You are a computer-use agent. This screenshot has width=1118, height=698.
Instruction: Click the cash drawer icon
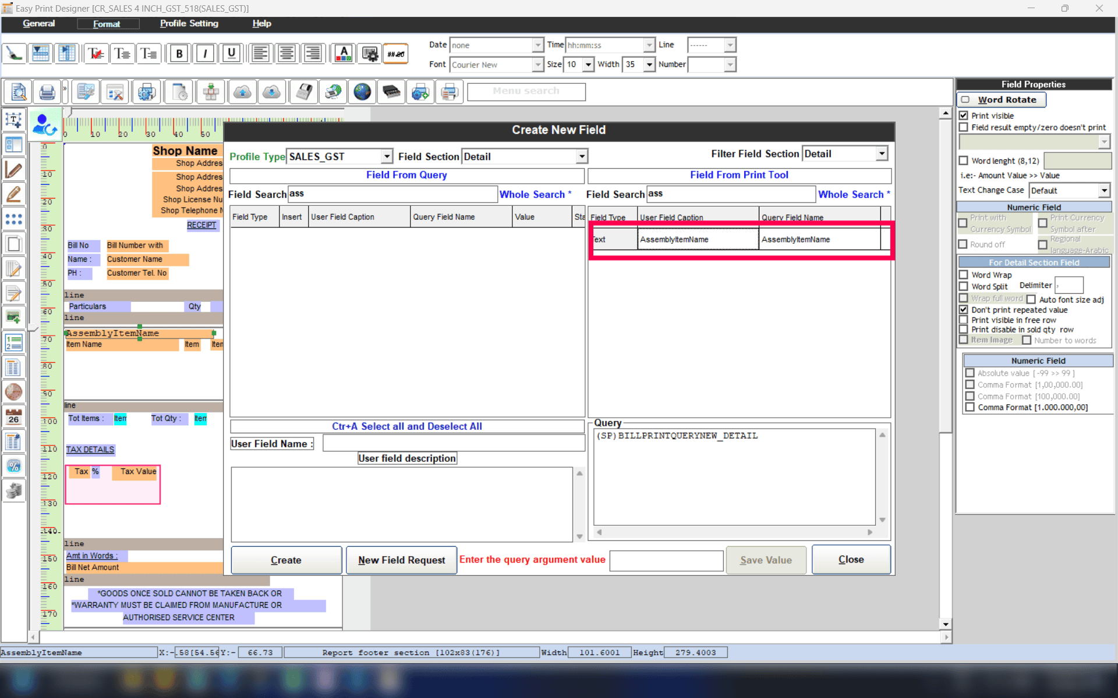391,92
